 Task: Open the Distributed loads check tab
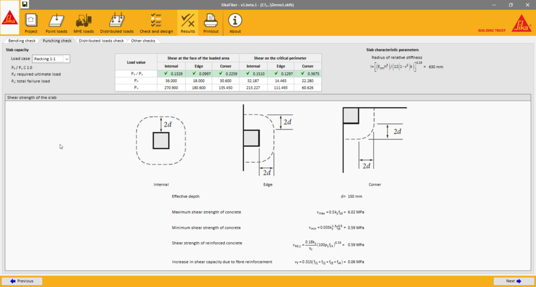coord(101,41)
